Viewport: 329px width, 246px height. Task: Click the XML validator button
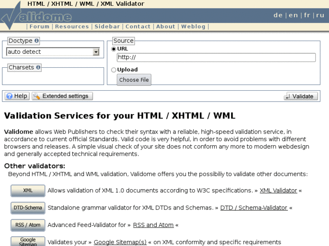pyautogui.click(x=28, y=190)
